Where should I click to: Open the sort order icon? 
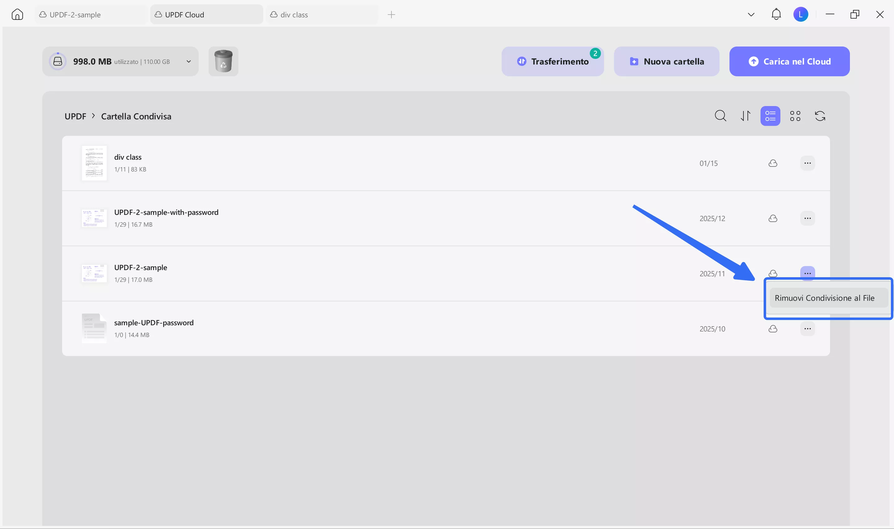pyautogui.click(x=745, y=116)
